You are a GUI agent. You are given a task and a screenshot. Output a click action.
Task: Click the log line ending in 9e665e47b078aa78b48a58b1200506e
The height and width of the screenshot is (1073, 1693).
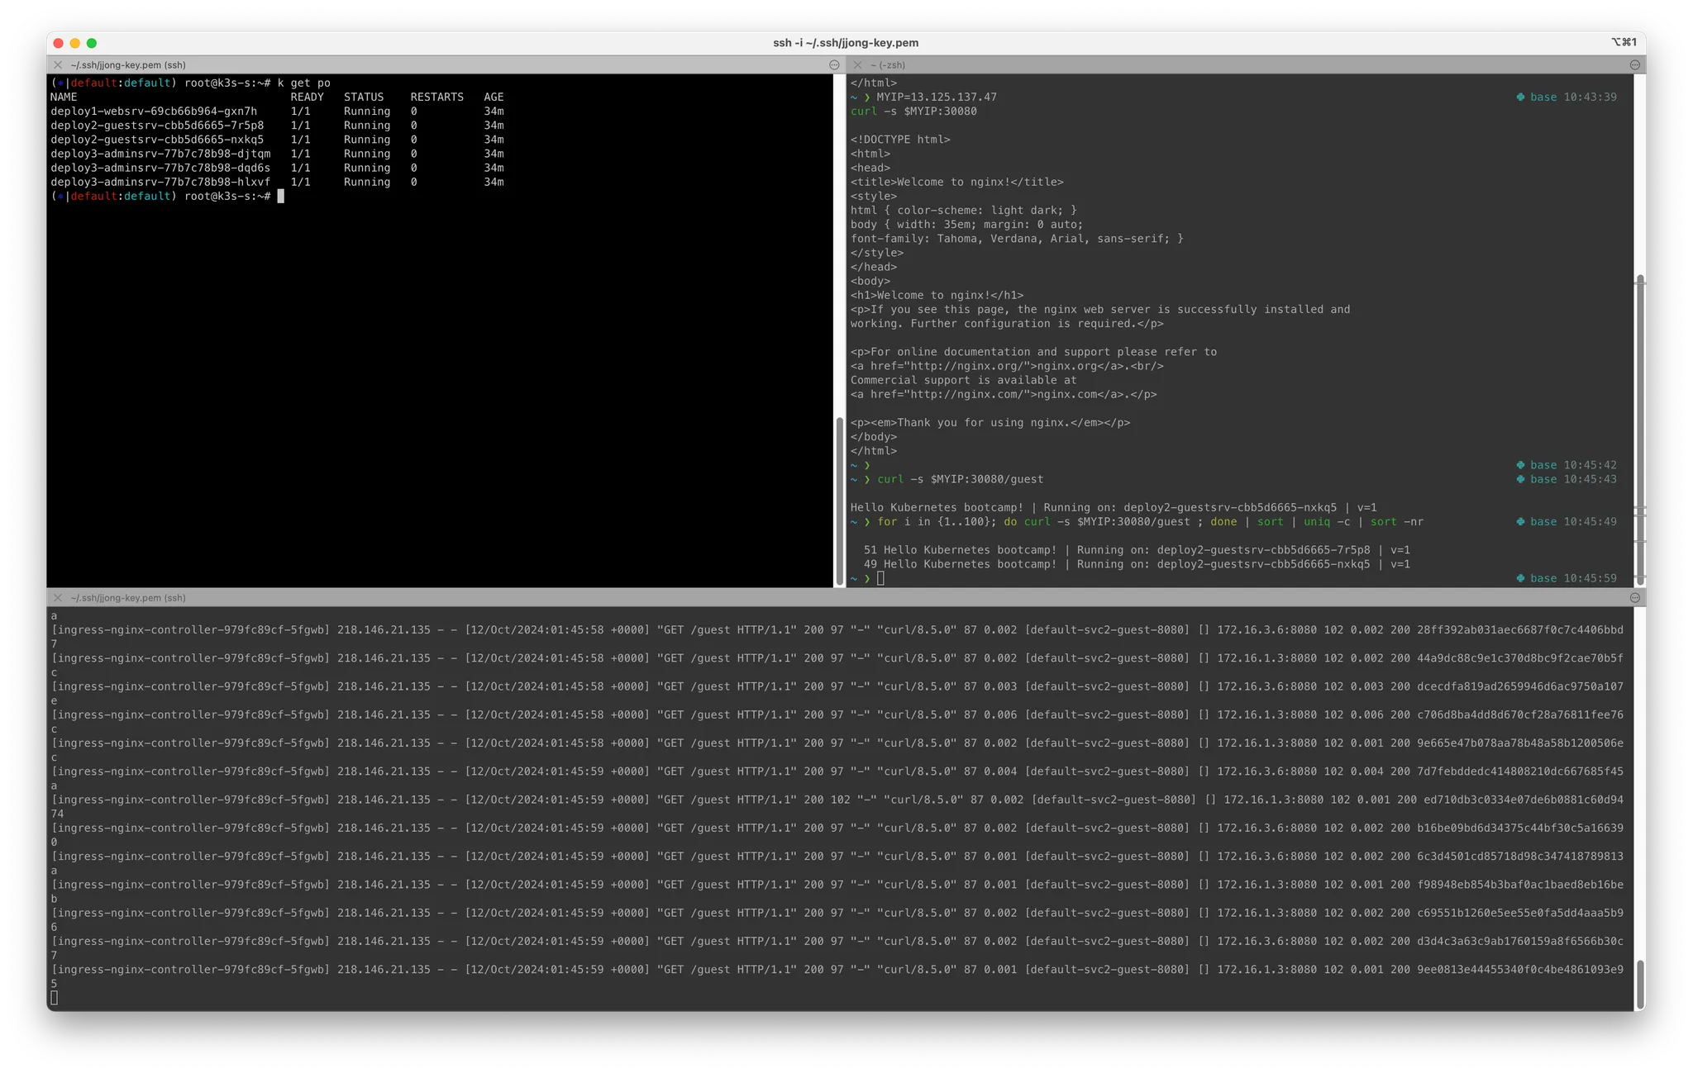[x=837, y=743]
